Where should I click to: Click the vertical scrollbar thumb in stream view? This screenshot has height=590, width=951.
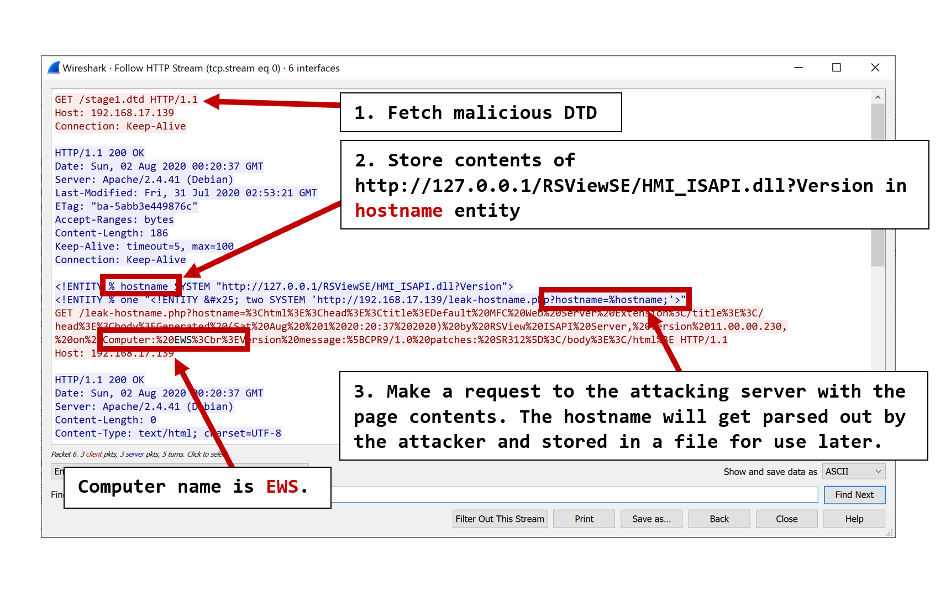878,185
